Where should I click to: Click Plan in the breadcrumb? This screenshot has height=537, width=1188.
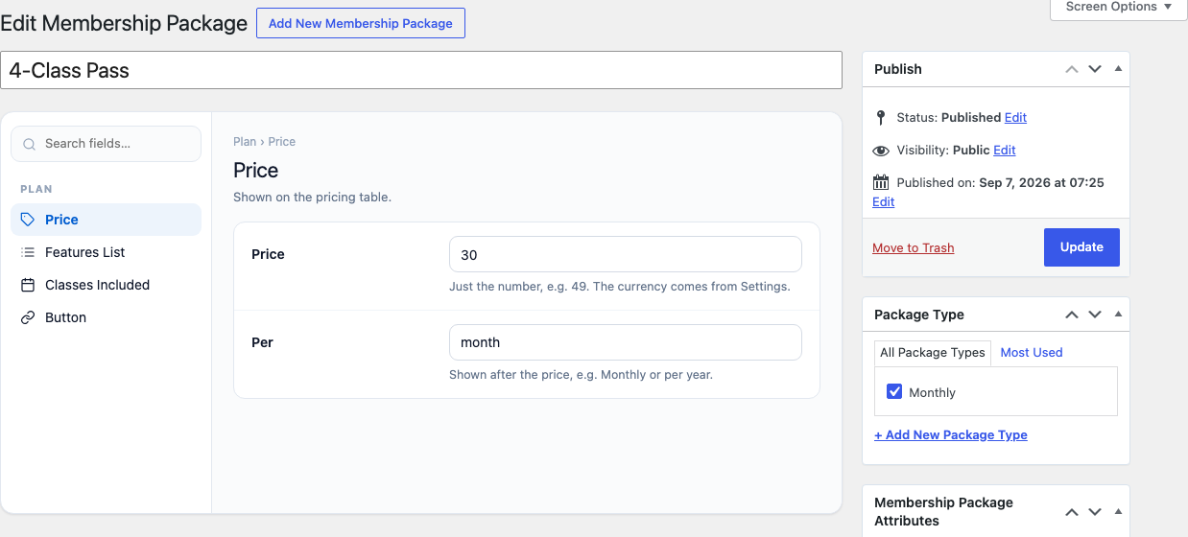tap(245, 142)
